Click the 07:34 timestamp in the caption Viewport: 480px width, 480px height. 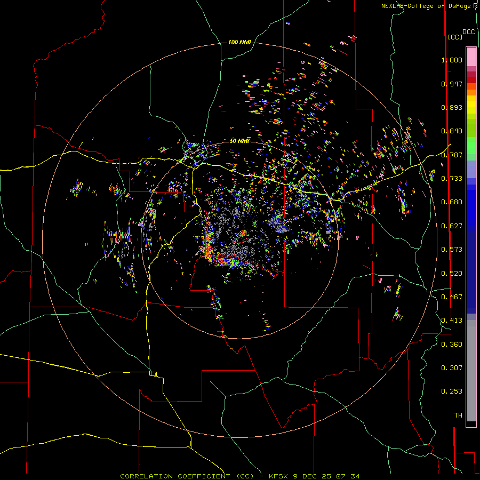[x=348, y=476]
